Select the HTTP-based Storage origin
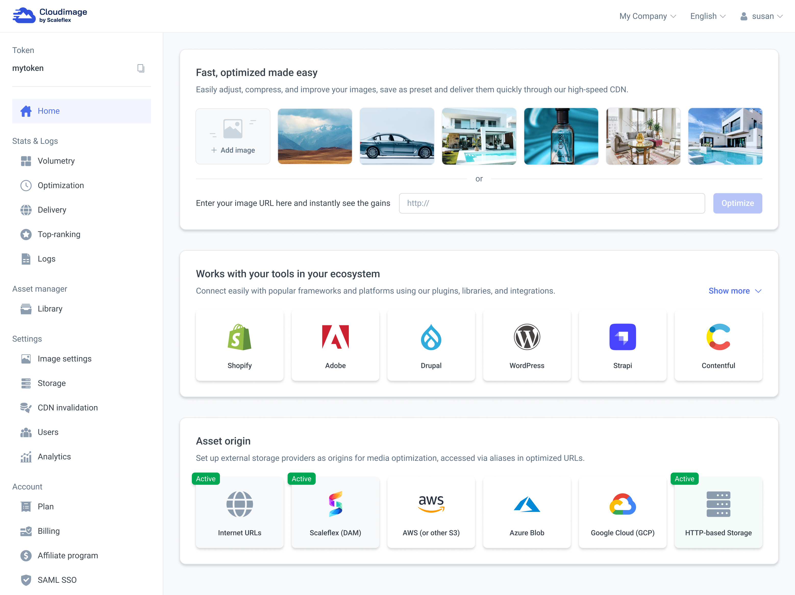This screenshot has height=595, width=795. (x=718, y=512)
